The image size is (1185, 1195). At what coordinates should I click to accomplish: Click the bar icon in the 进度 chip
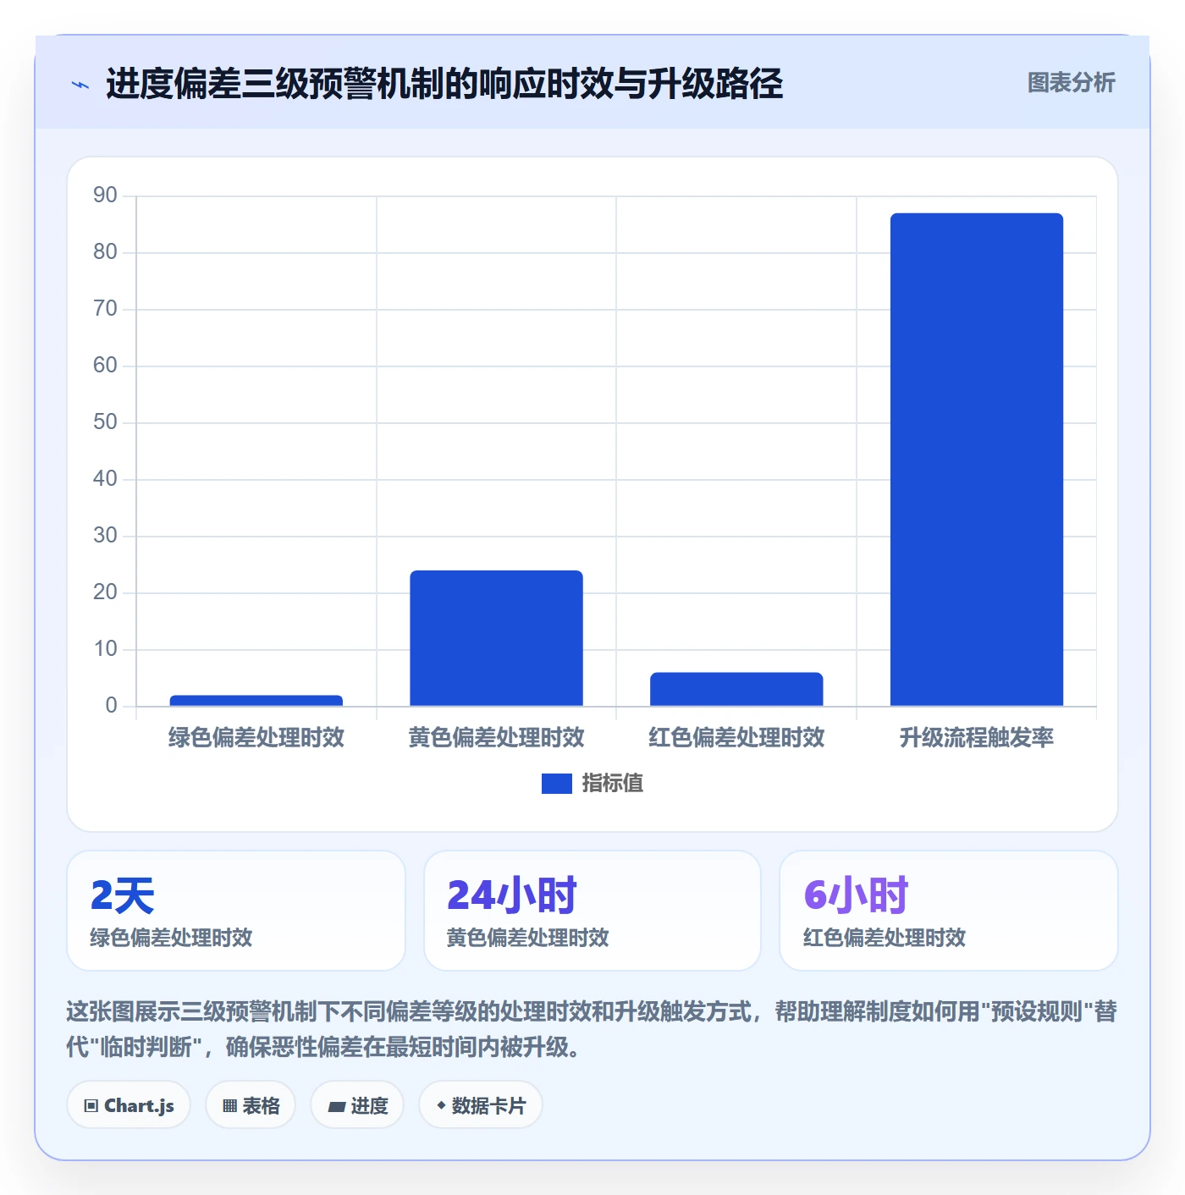point(336,1106)
